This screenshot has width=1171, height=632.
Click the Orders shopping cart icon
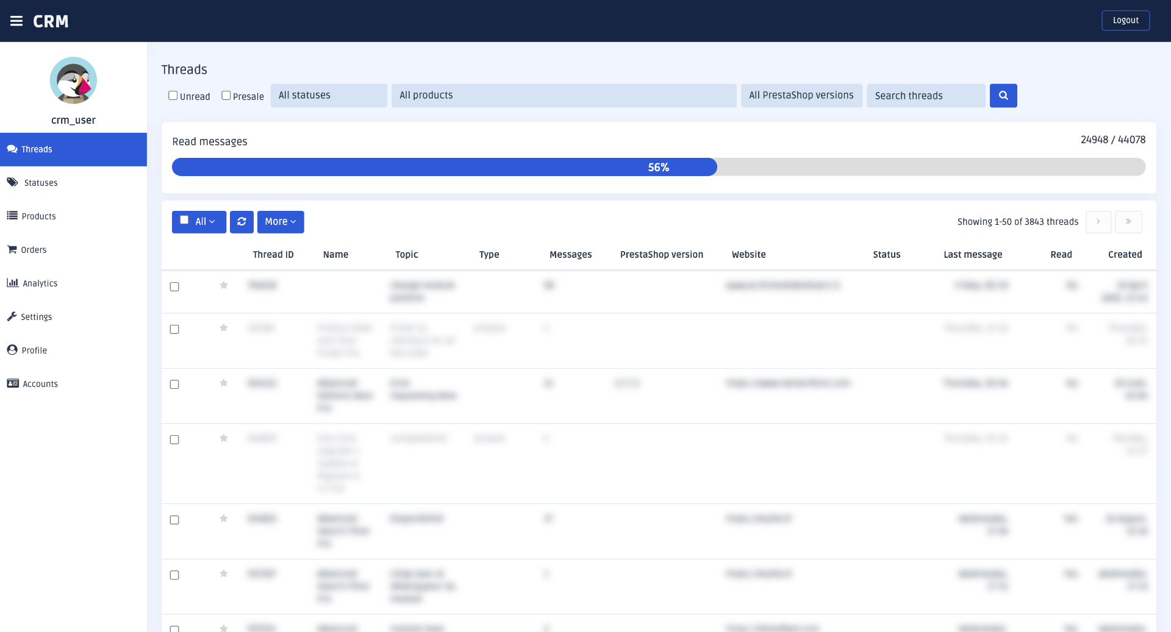coord(12,249)
